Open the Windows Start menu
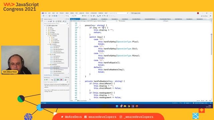The image size is (214, 120). pyautogui.click(x=117, y=106)
